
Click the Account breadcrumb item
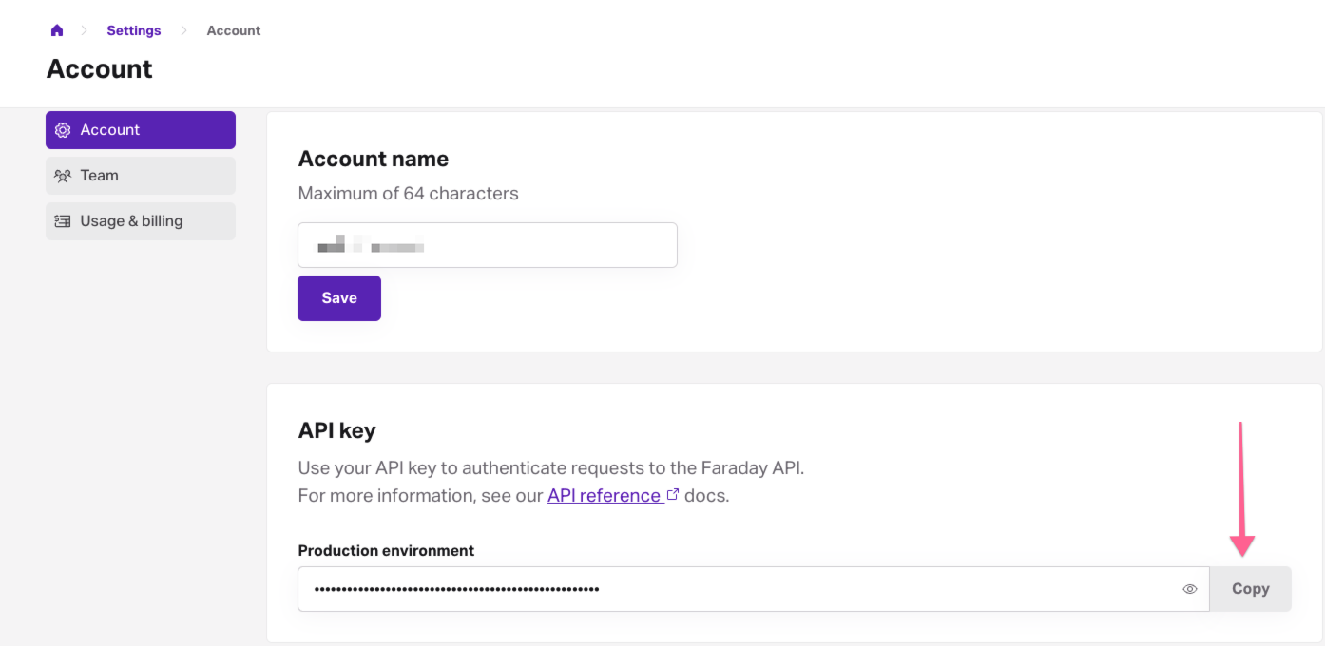pos(234,30)
